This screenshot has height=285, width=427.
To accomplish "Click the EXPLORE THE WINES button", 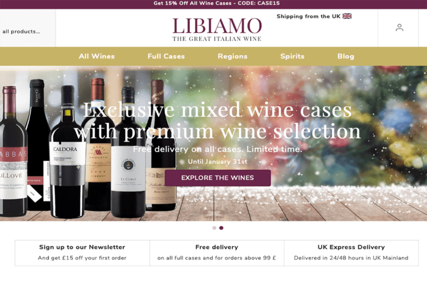I will pos(217,178).
